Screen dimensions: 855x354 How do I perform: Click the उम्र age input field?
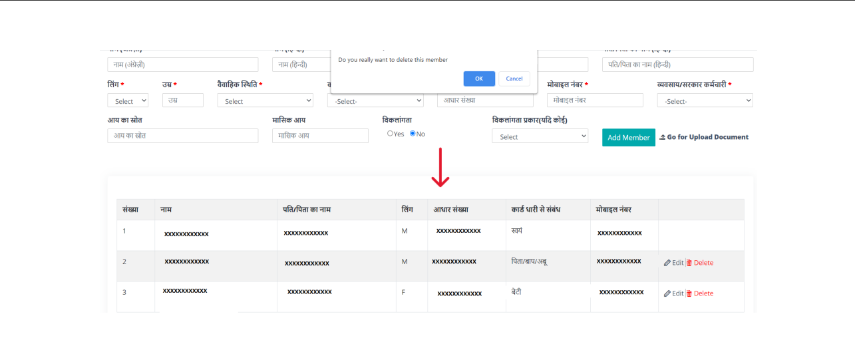[182, 100]
